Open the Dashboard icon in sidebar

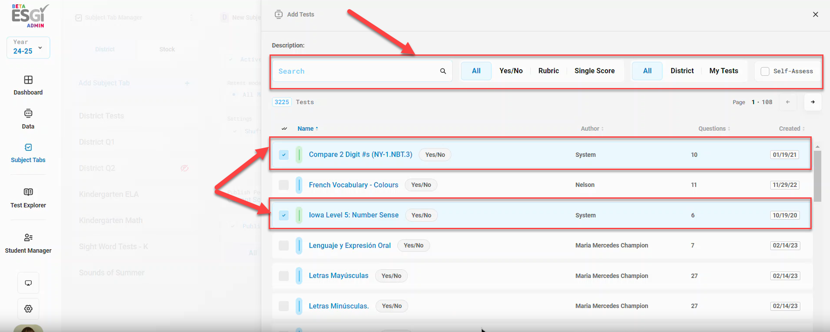[x=28, y=80]
